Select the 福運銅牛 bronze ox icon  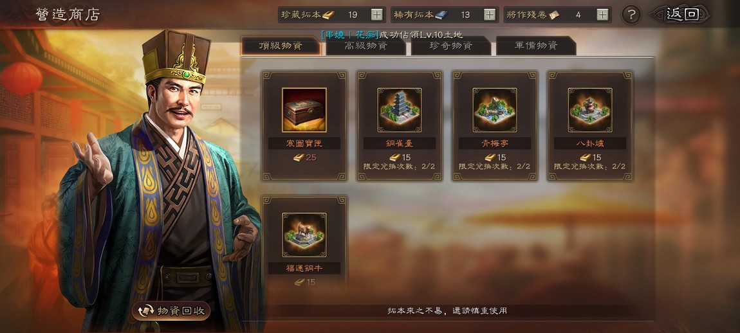(x=304, y=235)
